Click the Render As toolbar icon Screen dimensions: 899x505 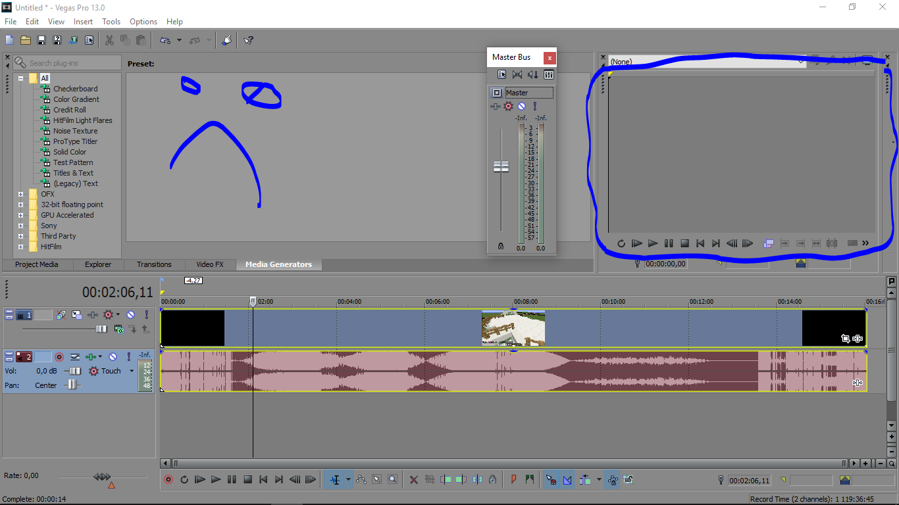73,40
